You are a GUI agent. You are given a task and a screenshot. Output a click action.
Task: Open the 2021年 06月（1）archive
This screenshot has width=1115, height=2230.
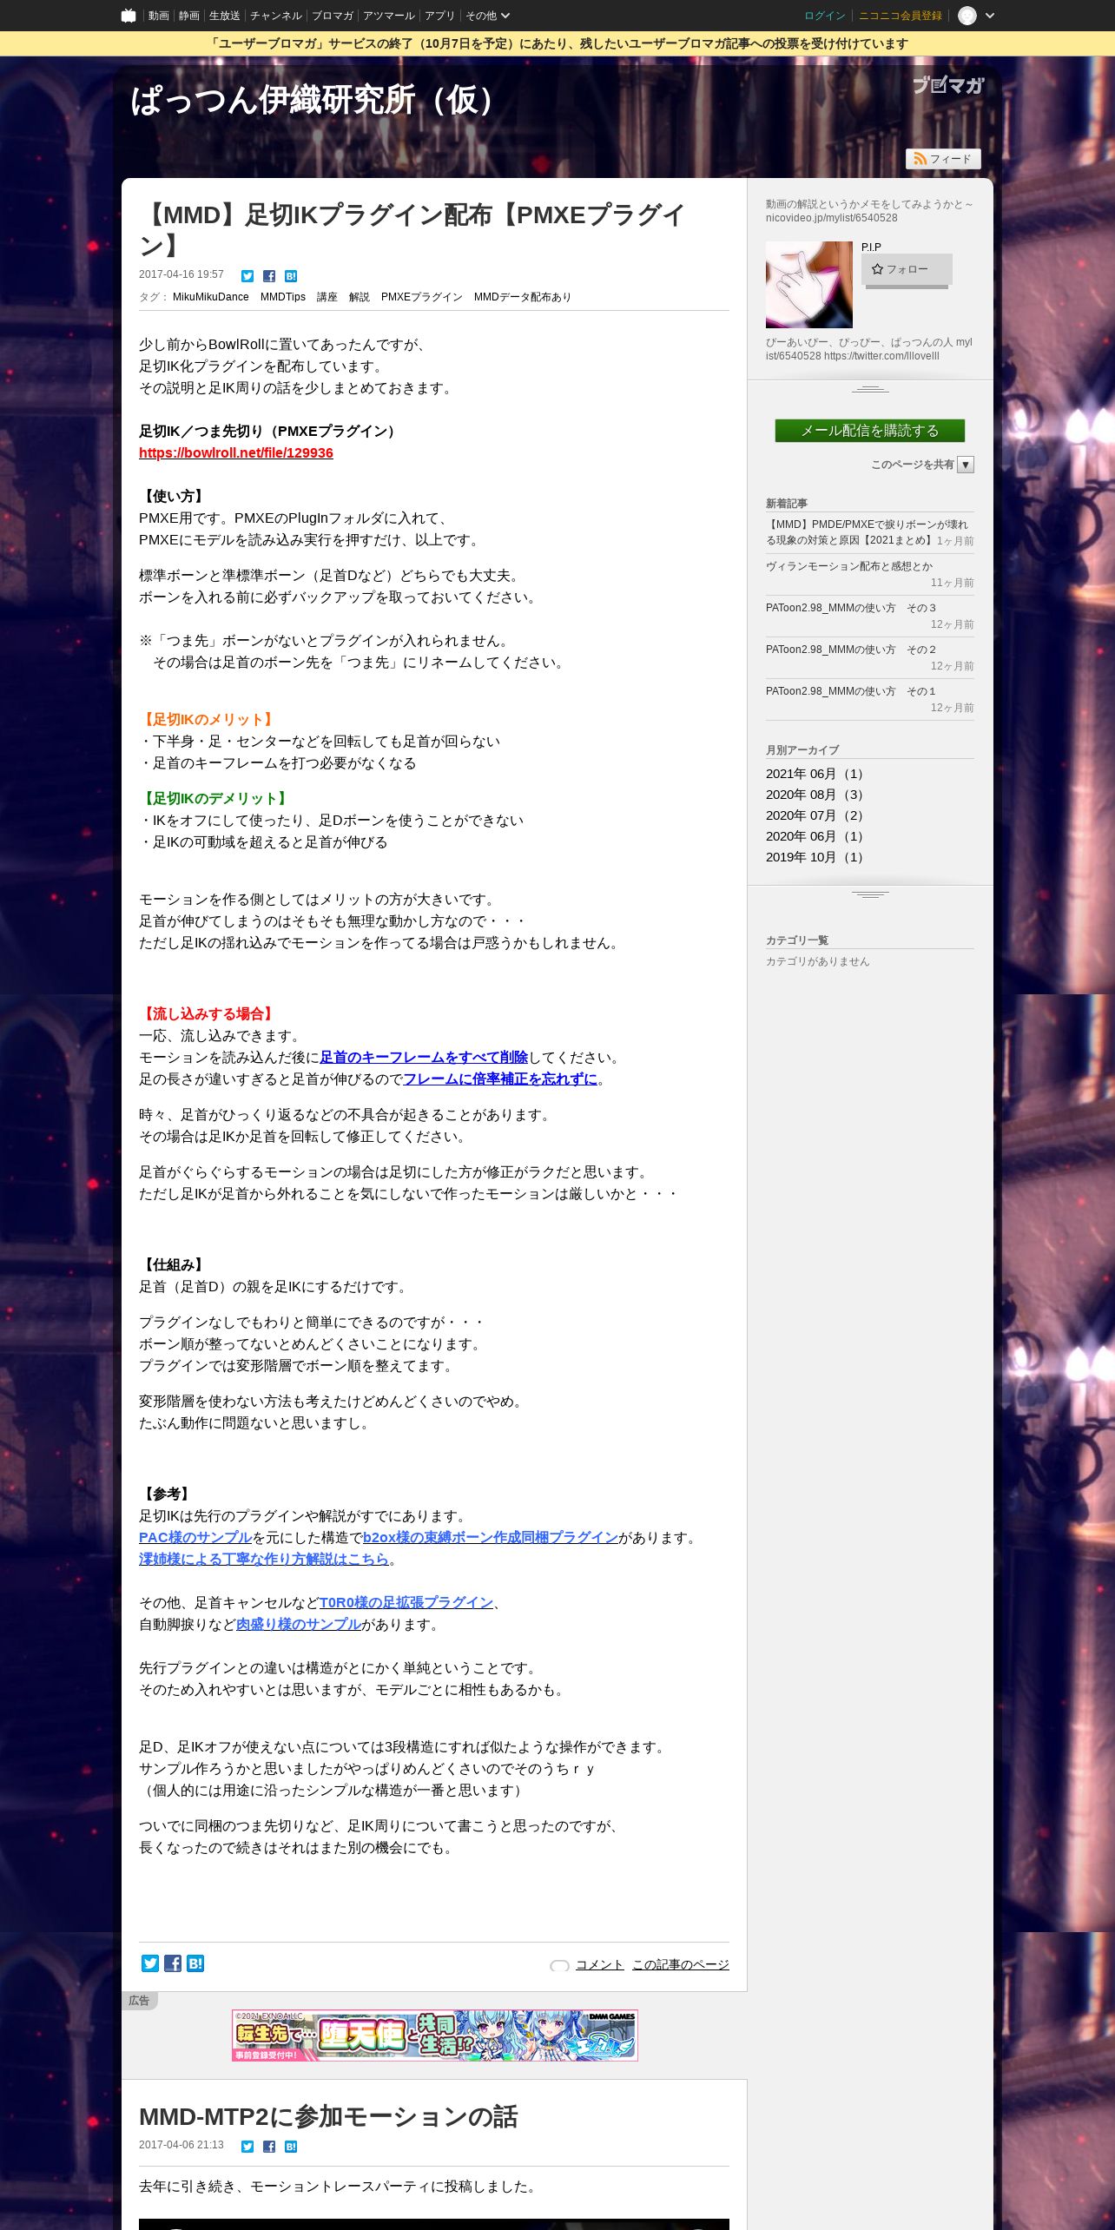coord(815,774)
